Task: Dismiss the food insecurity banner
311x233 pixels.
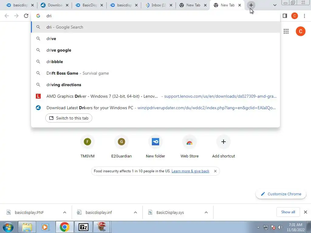Action: [x=215, y=171]
